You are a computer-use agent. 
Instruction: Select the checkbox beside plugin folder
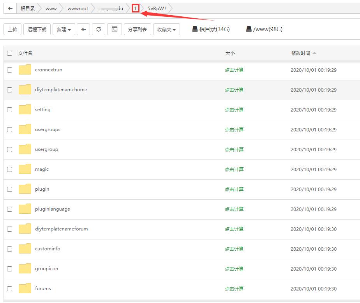[x=10, y=190]
